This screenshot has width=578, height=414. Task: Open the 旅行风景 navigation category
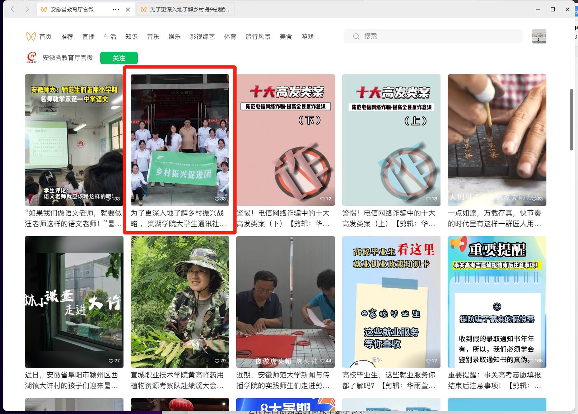pos(258,37)
